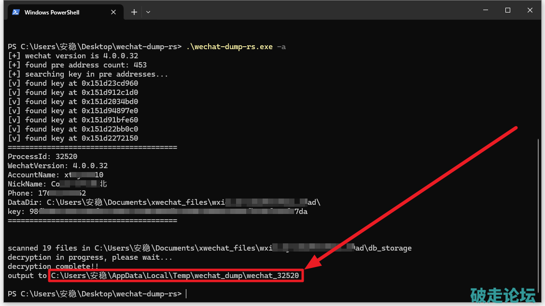This screenshot has width=545, height=306.
Task: Click the PowerShell icon in the tab
Action: point(16,12)
